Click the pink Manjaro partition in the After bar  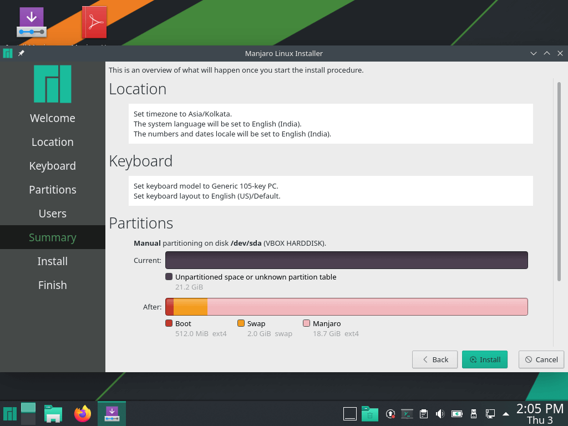[x=366, y=307]
